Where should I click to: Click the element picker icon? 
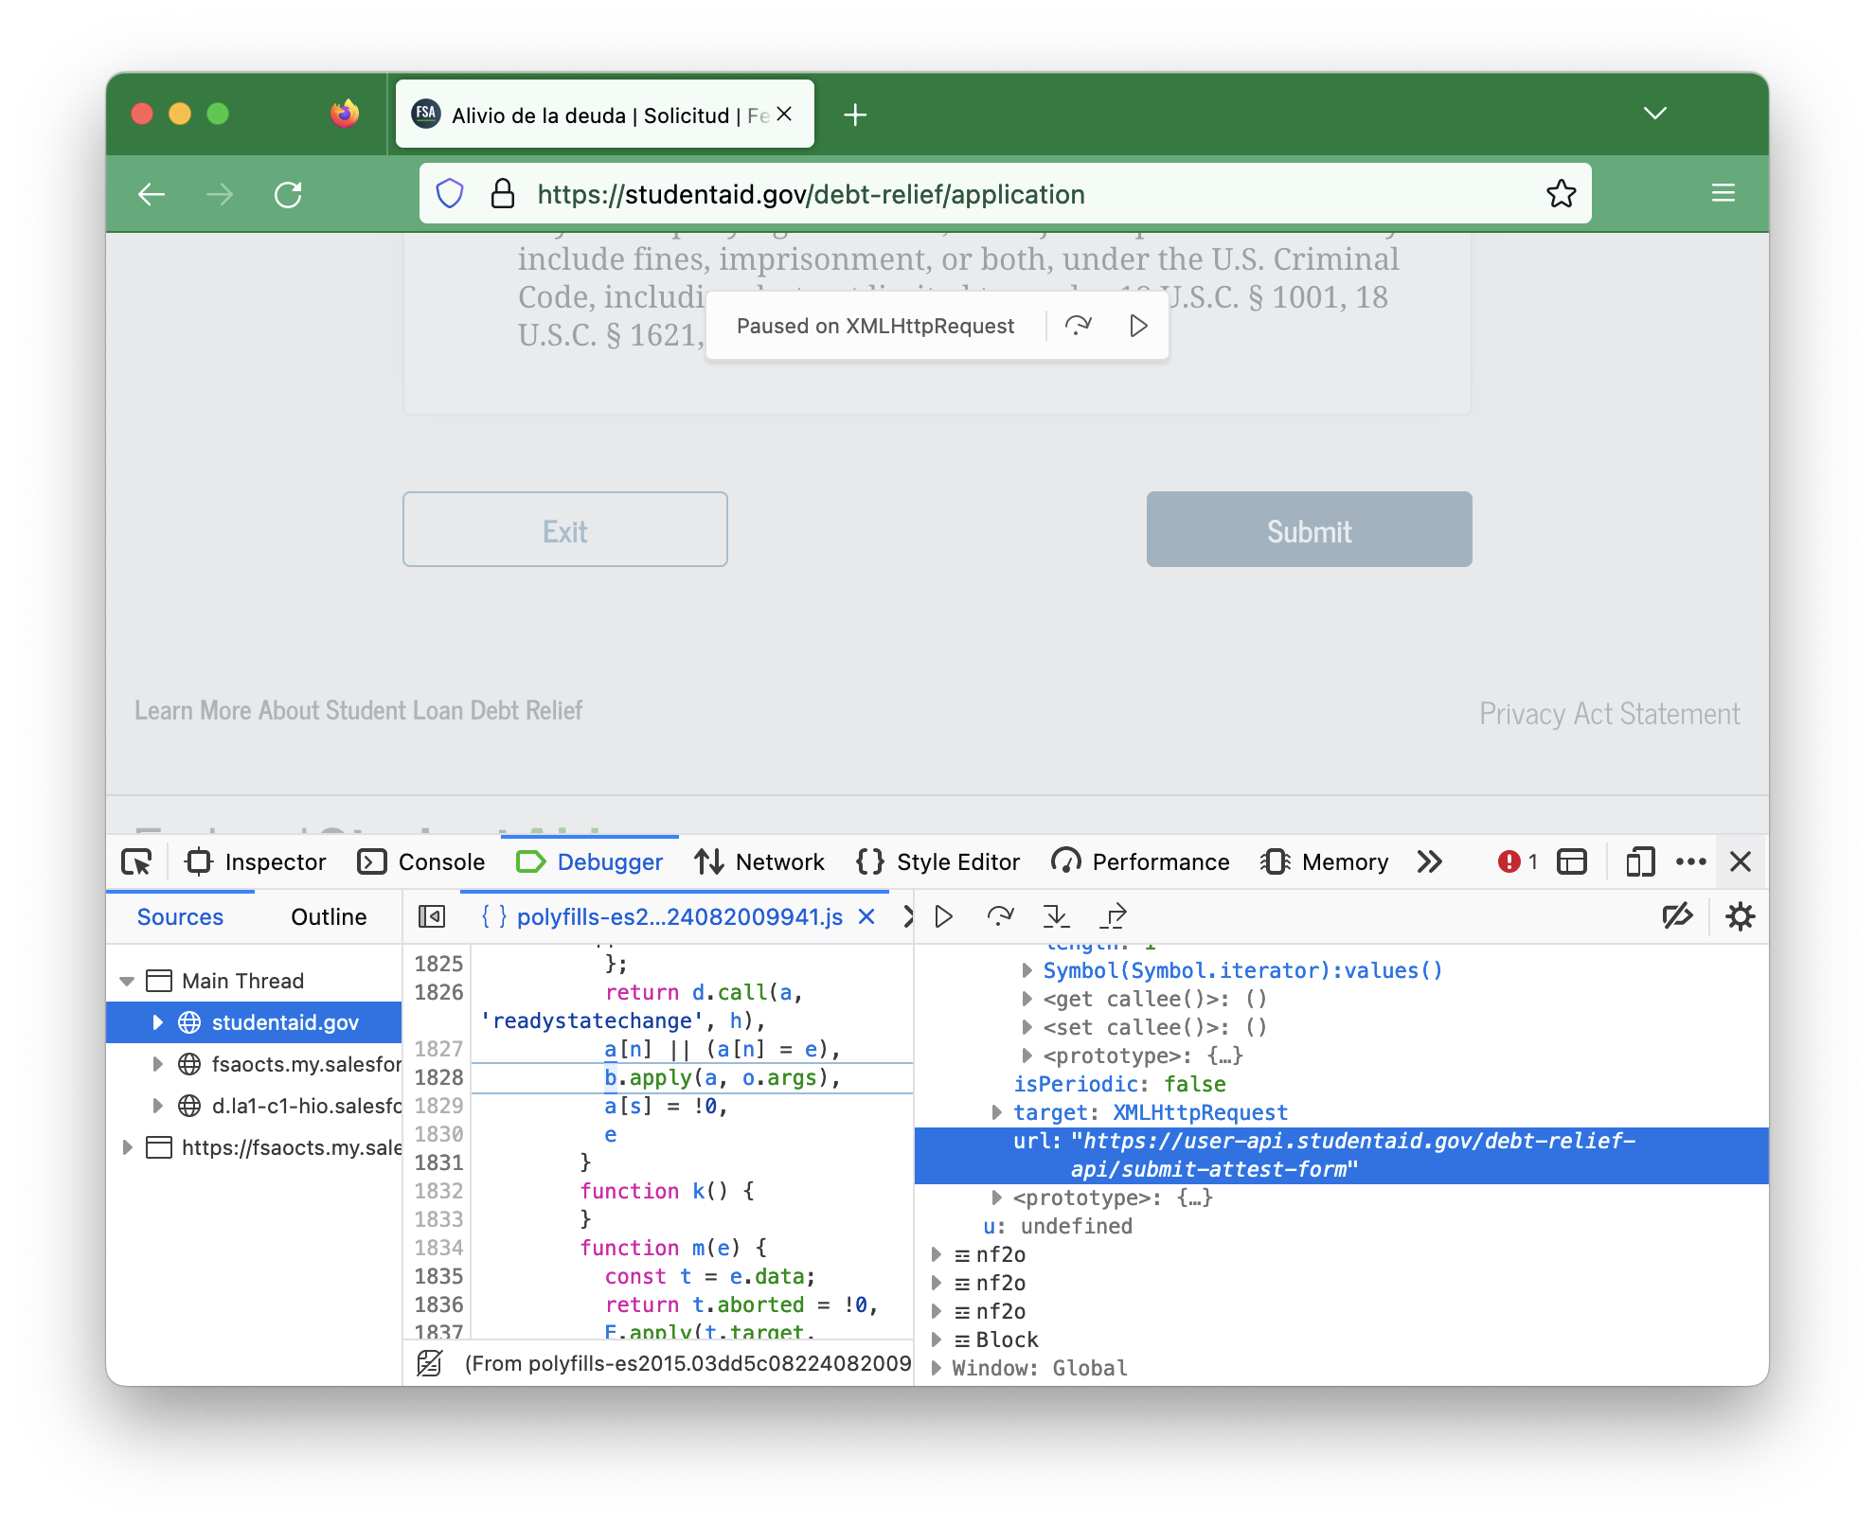pos(138,861)
